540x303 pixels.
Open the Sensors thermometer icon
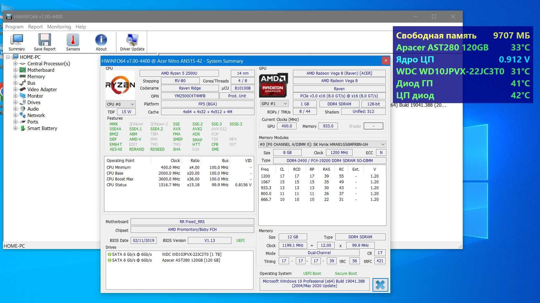click(73, 40)
